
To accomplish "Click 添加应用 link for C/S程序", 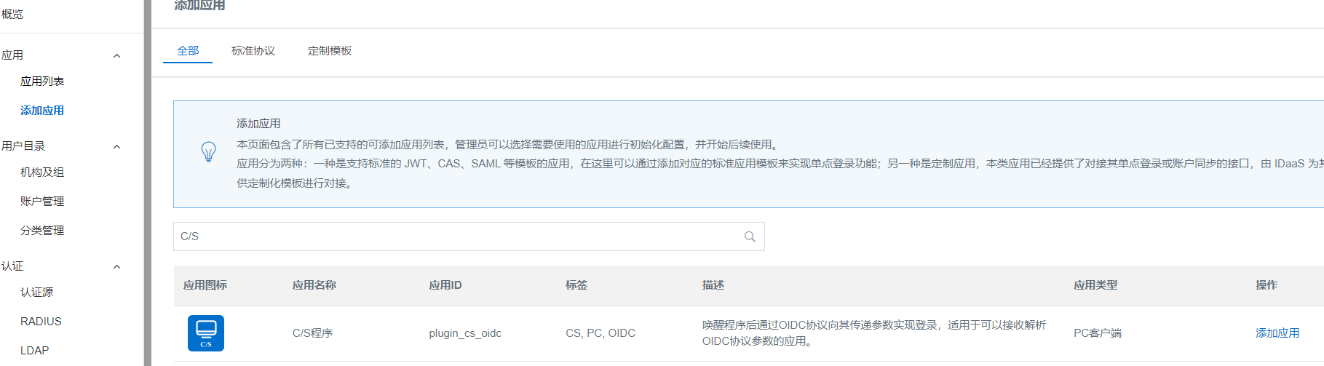I will pos(1277,333).
